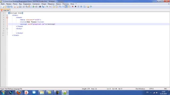Open the Запуск menu

coord(58,4)
